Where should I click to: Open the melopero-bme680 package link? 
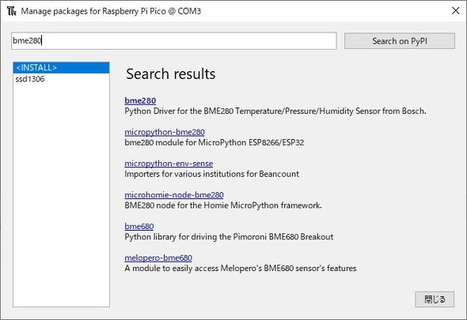point(158,258)
